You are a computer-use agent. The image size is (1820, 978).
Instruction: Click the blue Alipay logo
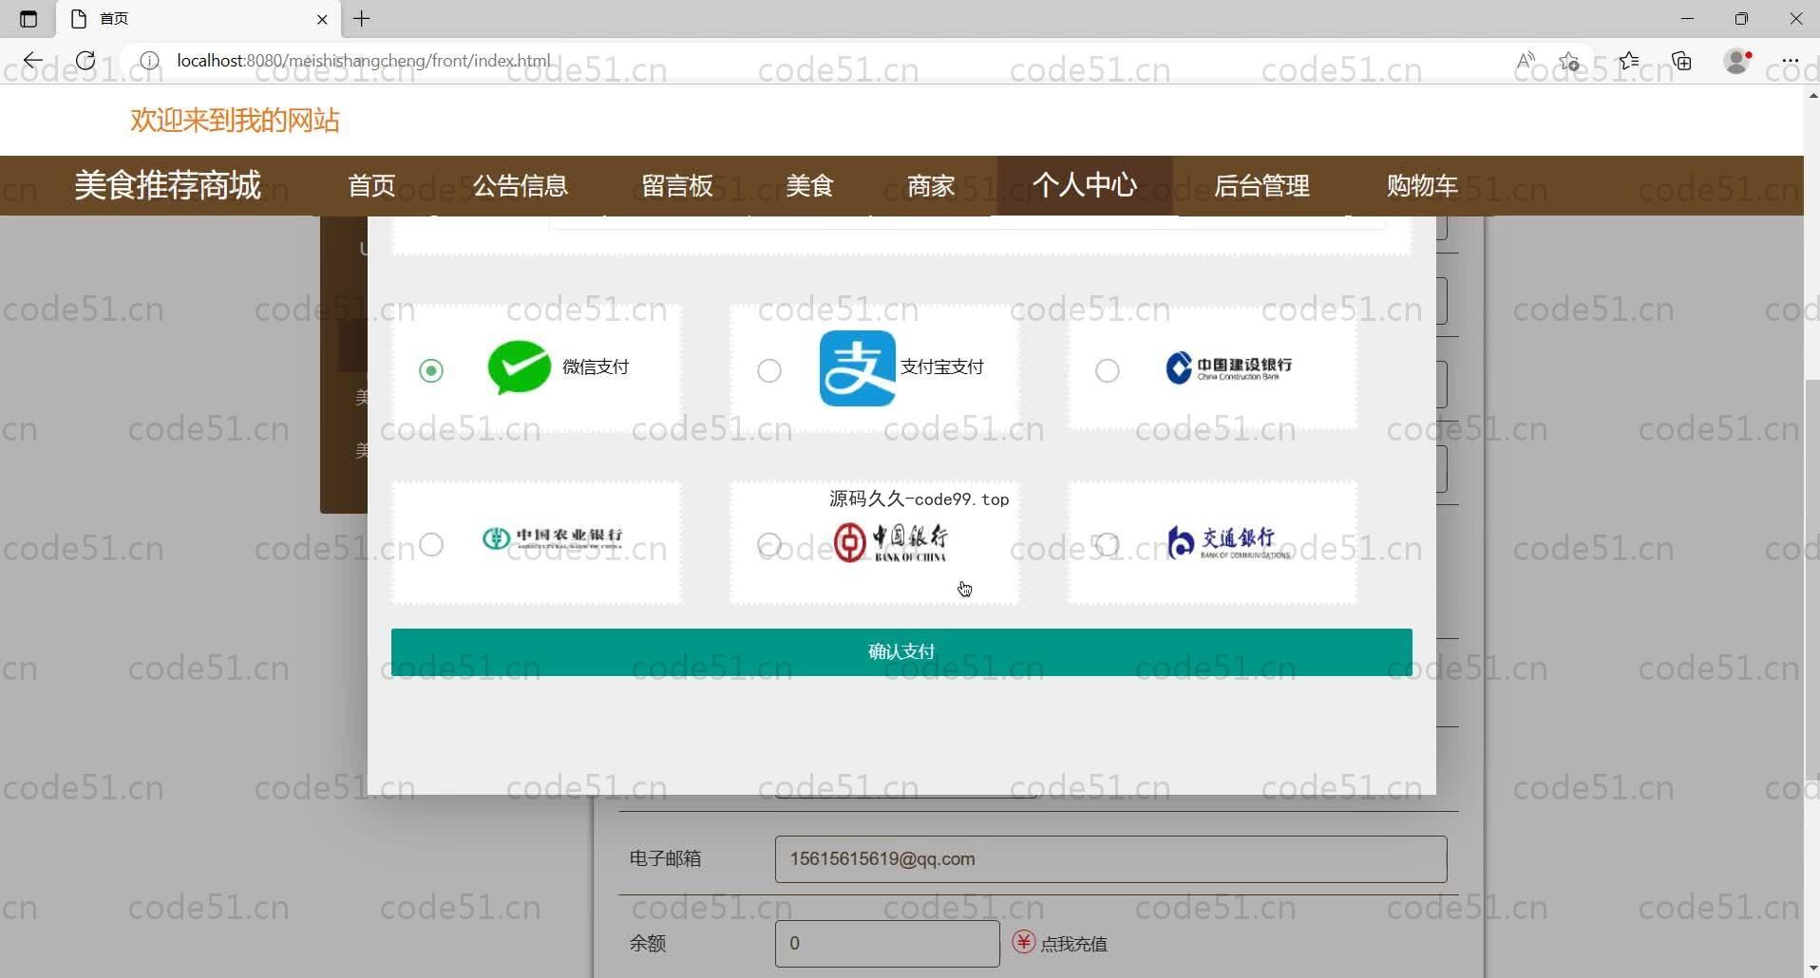pyautogui.click(x=857, y=368)
